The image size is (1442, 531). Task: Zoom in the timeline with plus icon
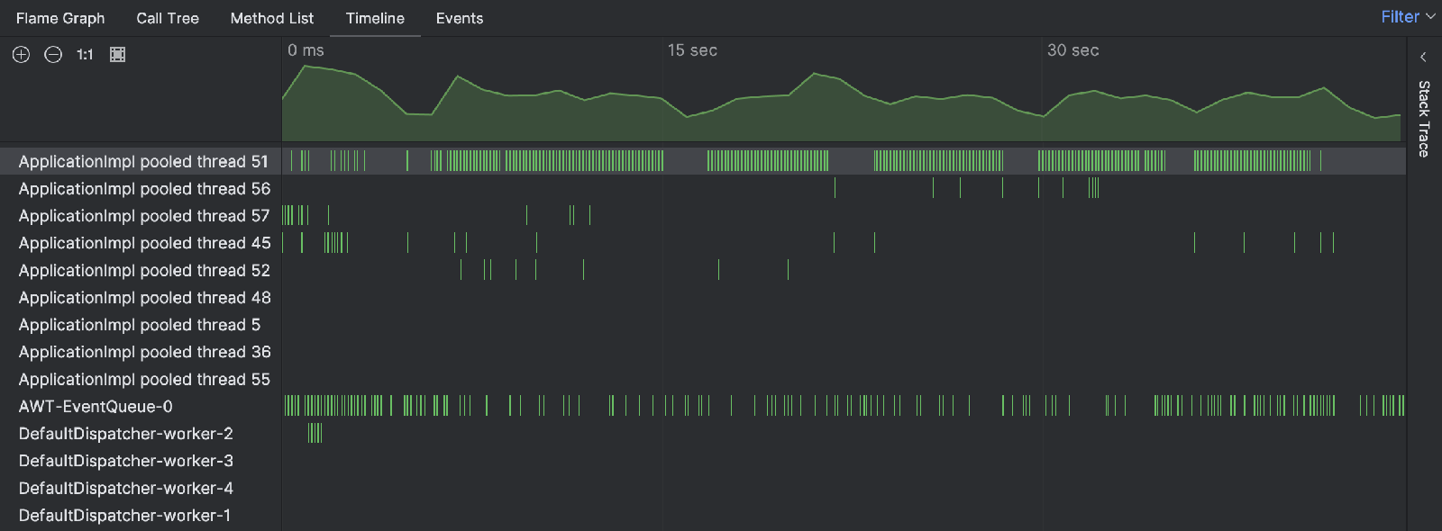(21, 55)
